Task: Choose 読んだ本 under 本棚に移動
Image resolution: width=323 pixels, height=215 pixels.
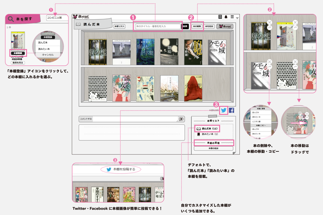Action: 261,112
